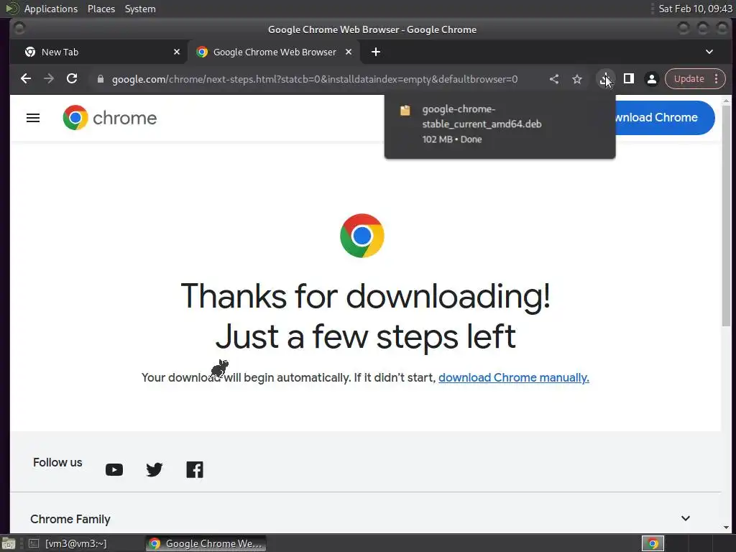Click the address bar URL field

pyautogui.click(x=315, y=79)
